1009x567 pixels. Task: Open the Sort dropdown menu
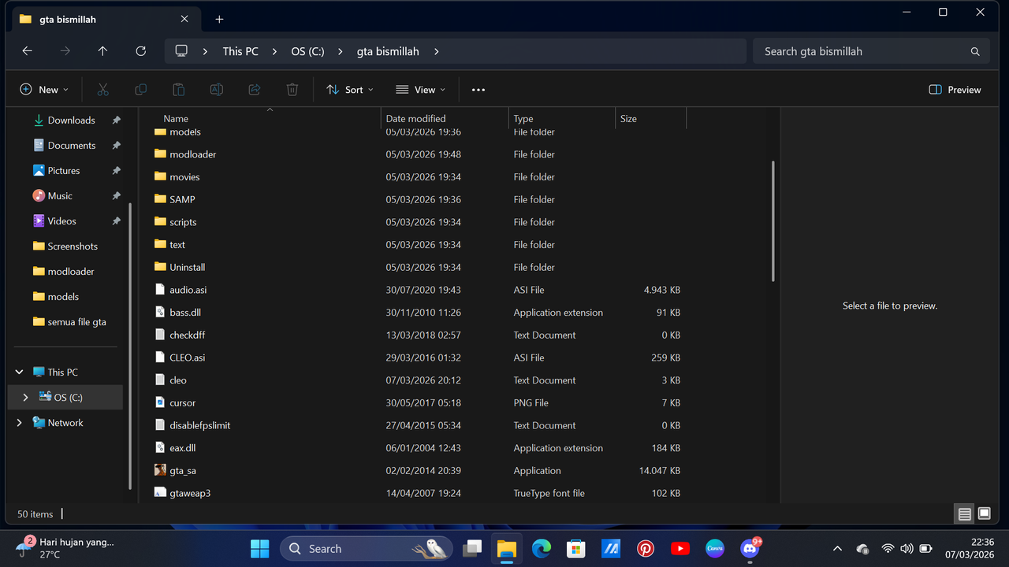coord(350,90)
